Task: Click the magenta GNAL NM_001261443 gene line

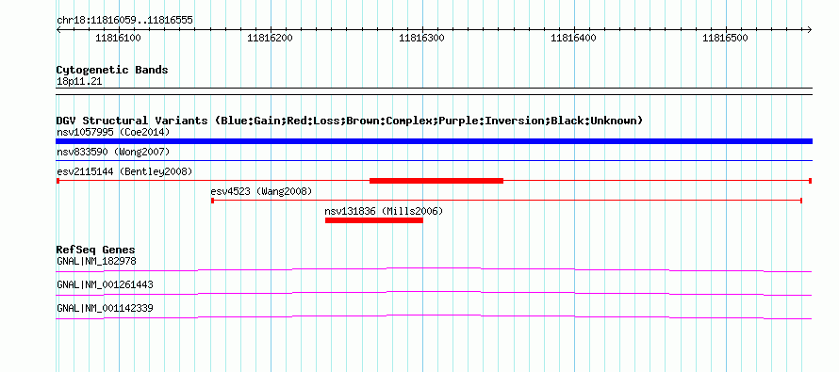Action: [x=434, y=293]
